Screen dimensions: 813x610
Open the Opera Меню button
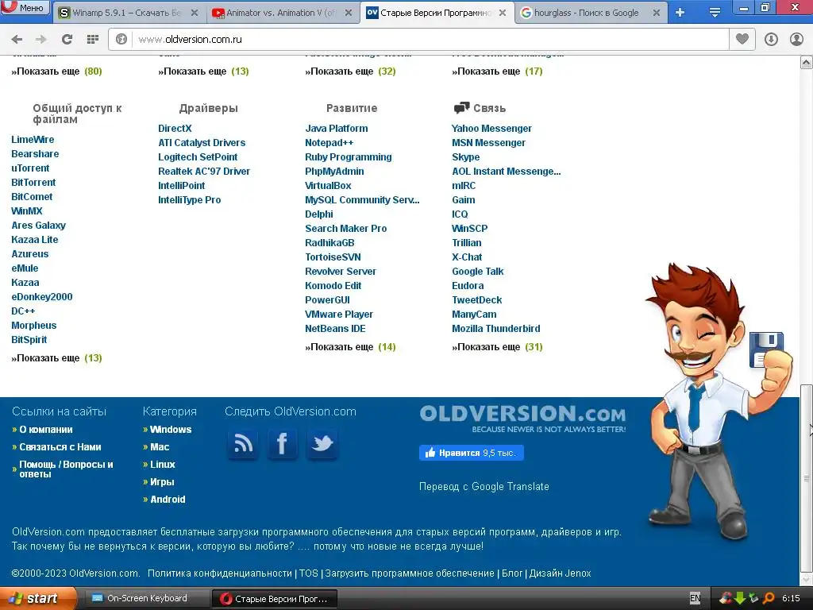[25, 7]
